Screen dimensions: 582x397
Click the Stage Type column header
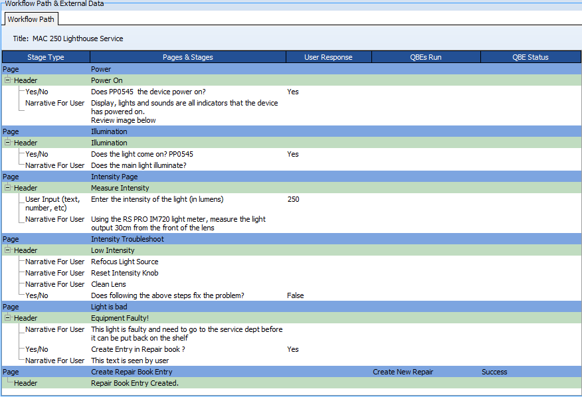[46, 57]
